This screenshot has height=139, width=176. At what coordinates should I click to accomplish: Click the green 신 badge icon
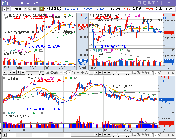click(41, 9)
